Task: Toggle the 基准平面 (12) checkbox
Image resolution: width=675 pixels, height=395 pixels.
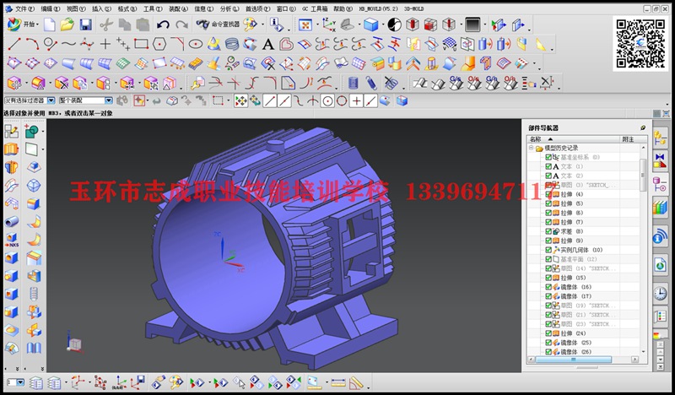Action: [x=548, y=259]
